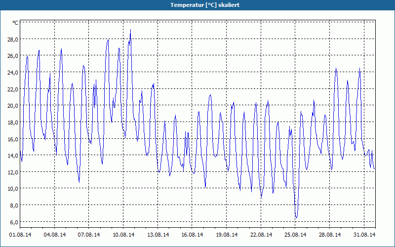Click the 22,0 y-axis label
The image size is (395, 247).
coord(13,89)
